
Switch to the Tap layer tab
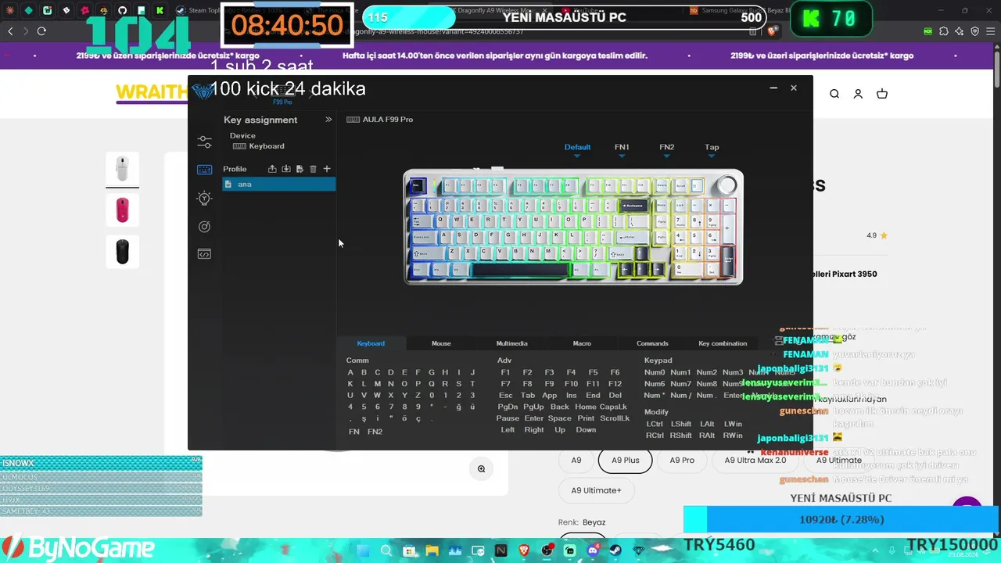click(x=712, y=147)
